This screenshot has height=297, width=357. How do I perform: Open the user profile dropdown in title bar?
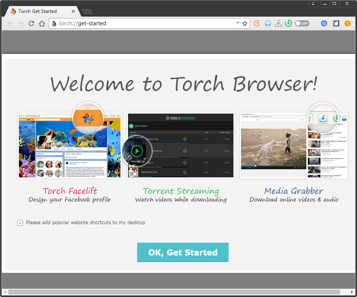314,4
